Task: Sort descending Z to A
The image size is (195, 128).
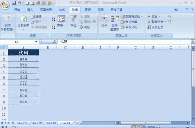Action: pos(53,27)
